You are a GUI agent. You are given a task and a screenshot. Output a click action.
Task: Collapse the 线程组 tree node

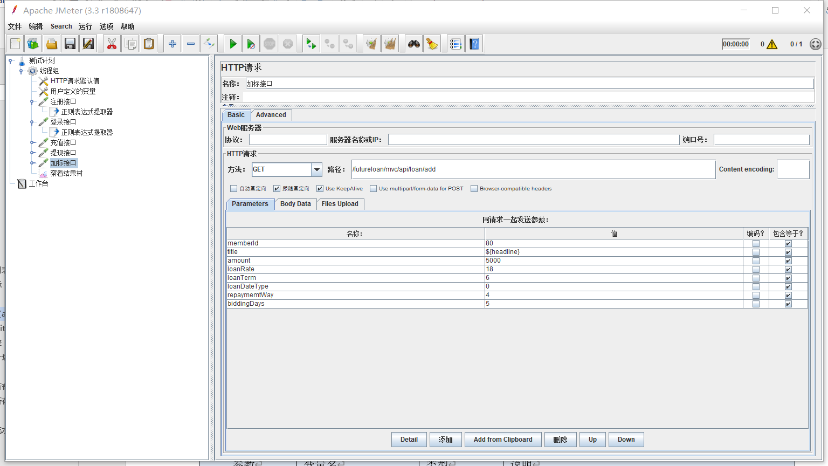[x=21, y=71]
